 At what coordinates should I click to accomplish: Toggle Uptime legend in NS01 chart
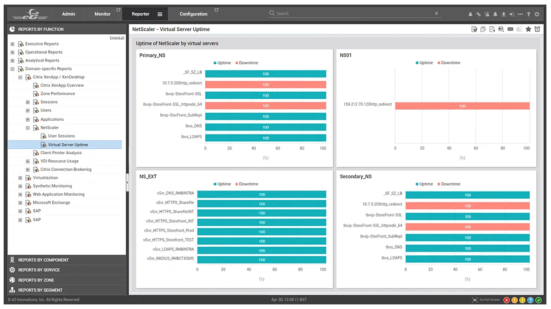coord(424,63)
